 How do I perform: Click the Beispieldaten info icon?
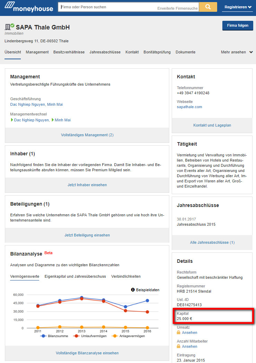(133, 289)
